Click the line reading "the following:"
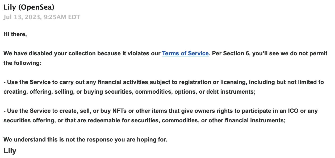335x158 pixels. click(22, 63)
